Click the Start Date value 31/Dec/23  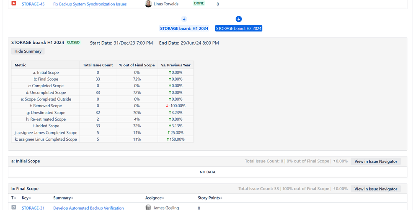point(133,43)
